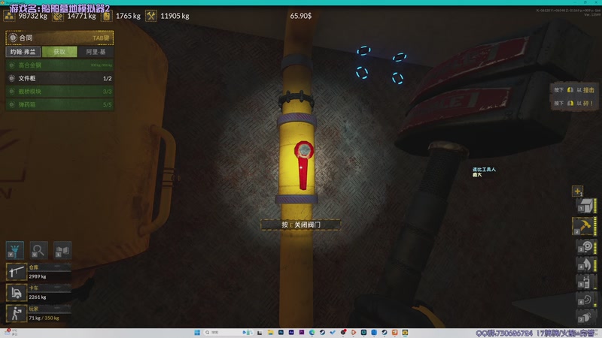
Task: Select hotbar slot 7 tool
Action: [x=586, y=317]
